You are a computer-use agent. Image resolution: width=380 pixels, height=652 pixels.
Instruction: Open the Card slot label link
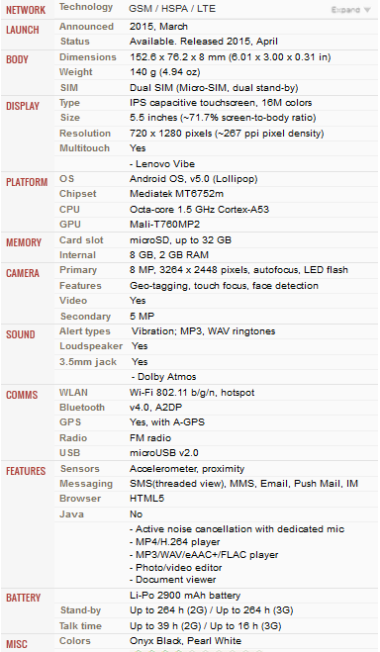(81, 240)
